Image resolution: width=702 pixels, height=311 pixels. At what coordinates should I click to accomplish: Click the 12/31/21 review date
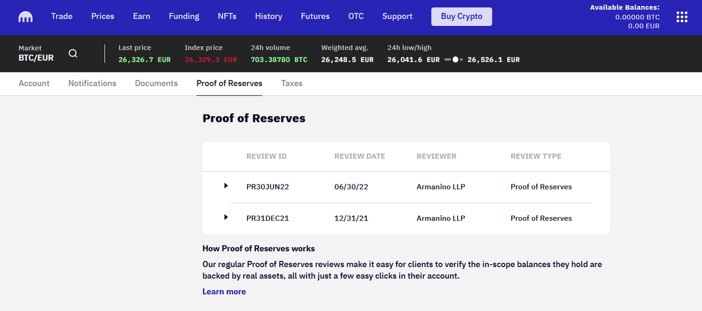(351, 218)
